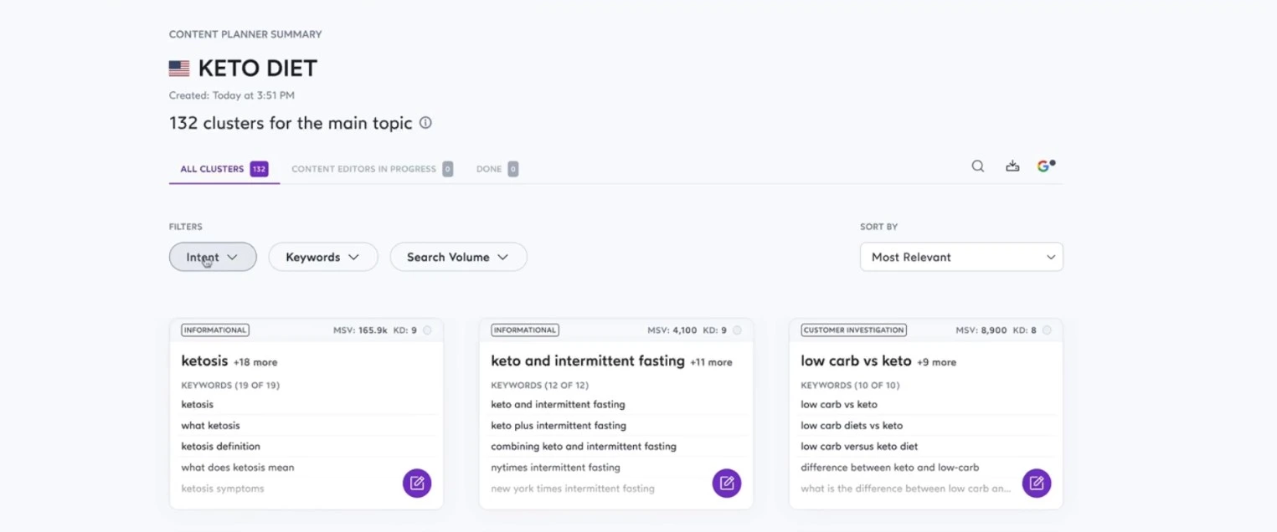Open content editor for intermittent fasting cluster

(727, 483)
